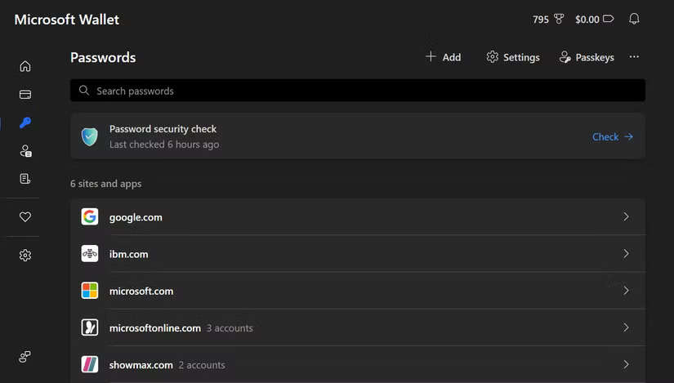This screenshot has width=674, height=383.
Task: Click the 795 rewards points value
Action: pos(541,20)
